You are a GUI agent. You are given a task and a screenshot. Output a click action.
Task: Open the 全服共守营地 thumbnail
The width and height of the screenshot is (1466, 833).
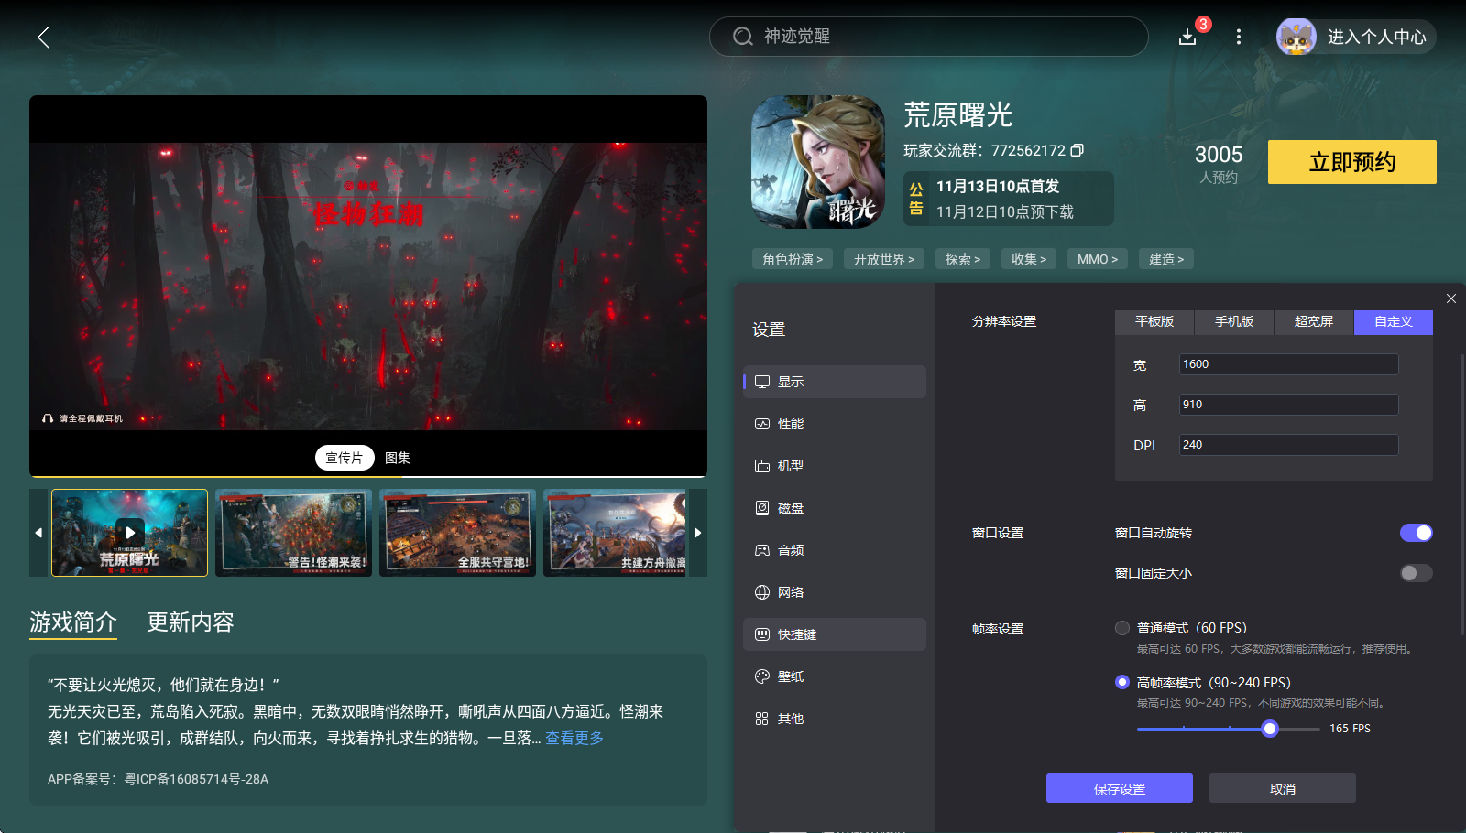click(457, 533)
